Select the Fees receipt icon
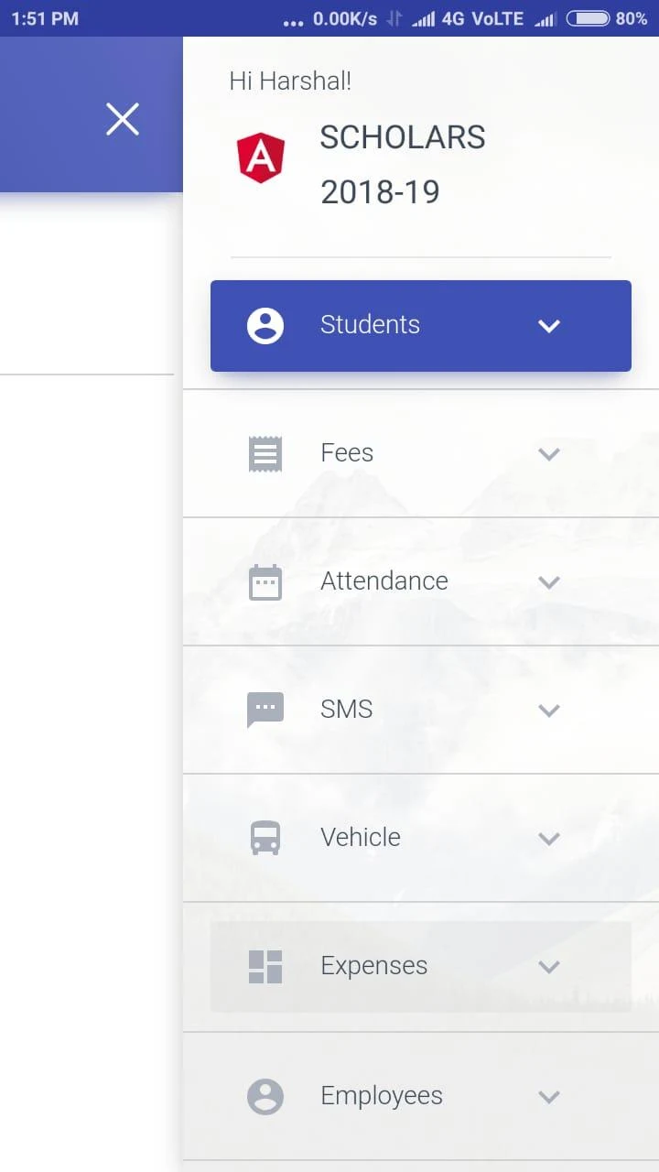659x1172 pixels. (265, 454)
